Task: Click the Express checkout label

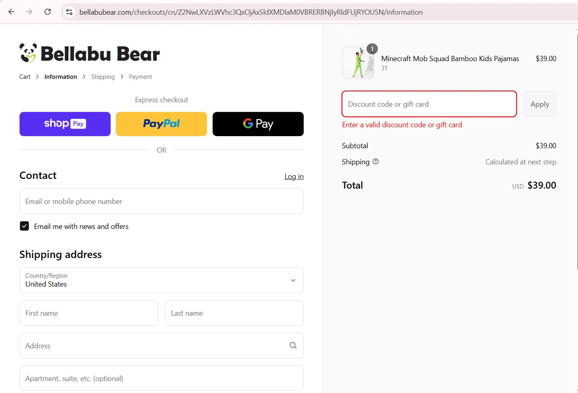Action: point(161,100)
